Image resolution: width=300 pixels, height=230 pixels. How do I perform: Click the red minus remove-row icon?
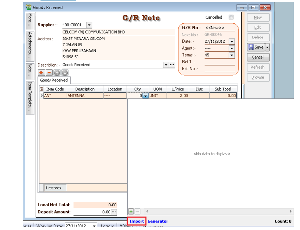coord(49,73)
